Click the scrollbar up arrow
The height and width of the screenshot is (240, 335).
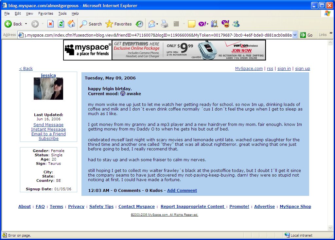click(330, 43)
